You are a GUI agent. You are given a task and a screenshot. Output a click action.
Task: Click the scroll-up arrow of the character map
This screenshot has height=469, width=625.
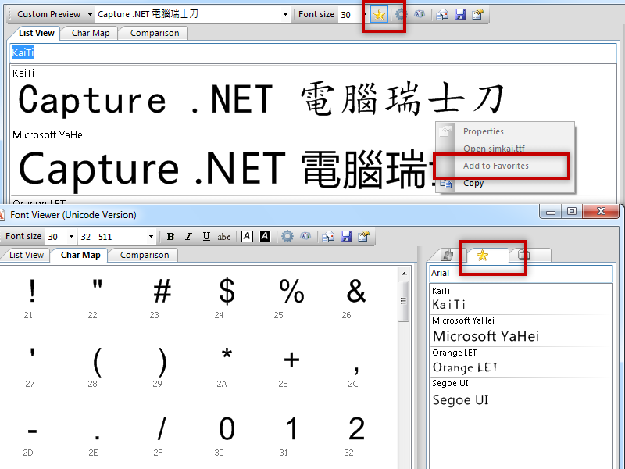coord(404,274)
